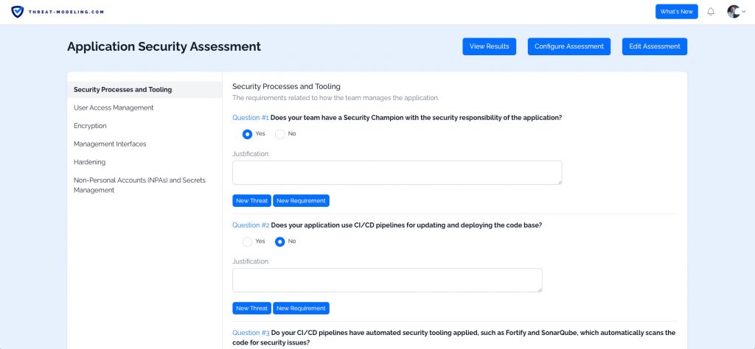755x349 pixels.
Task: Click View Results button
Action: (489, 46)
